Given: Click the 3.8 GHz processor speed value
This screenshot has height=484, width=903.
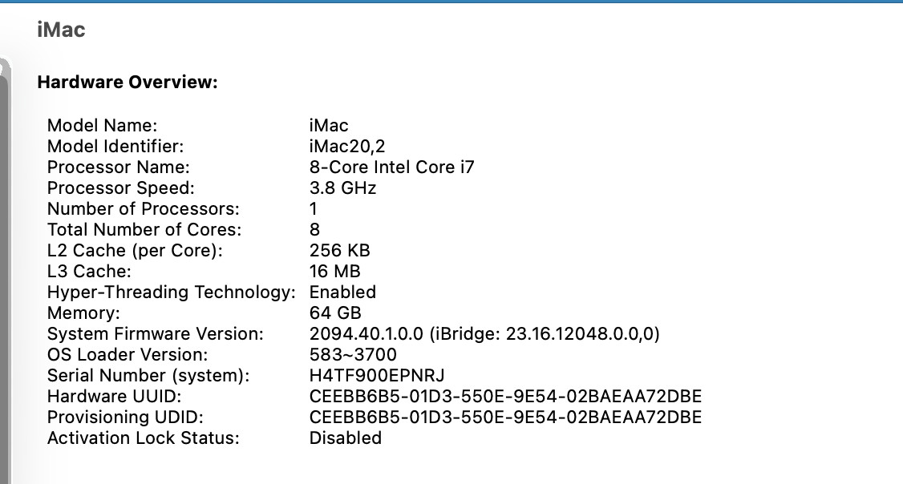Looking at the screenshot, I should click(x=342, y=188).
